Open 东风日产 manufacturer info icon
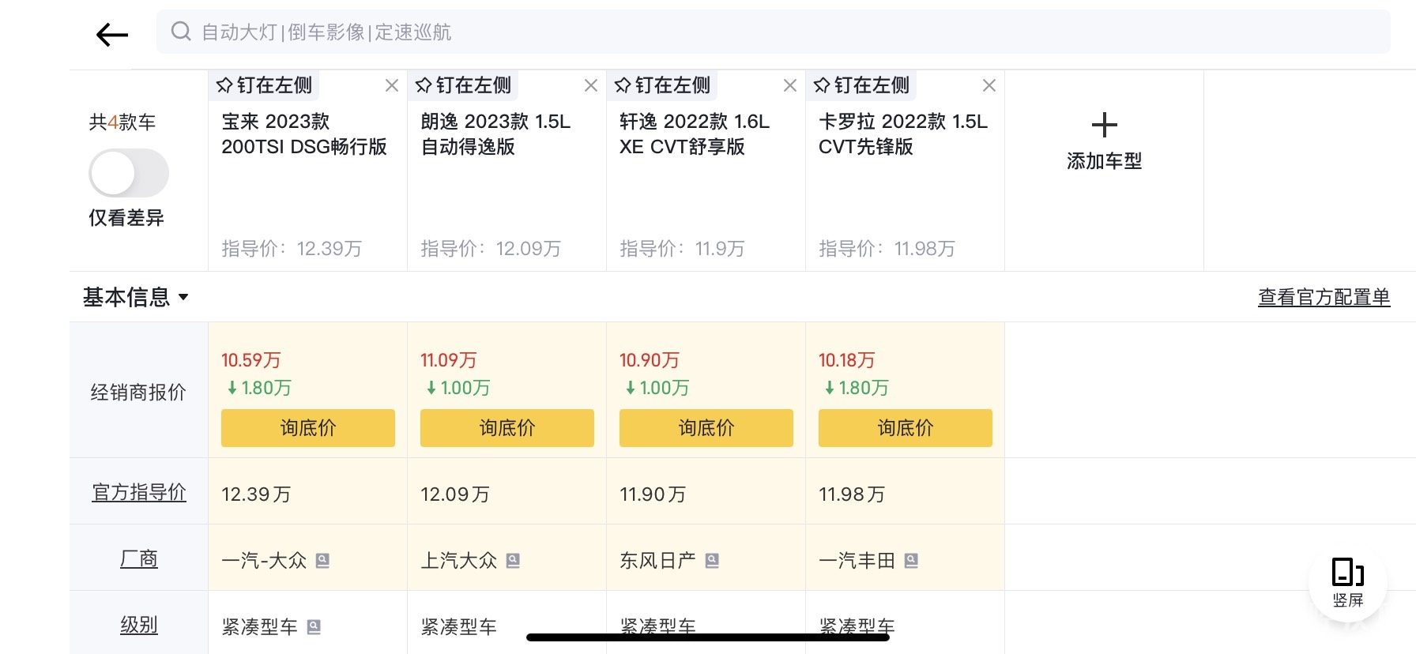The width and height of the screenshot is (1416, 654). click(712, 561)
